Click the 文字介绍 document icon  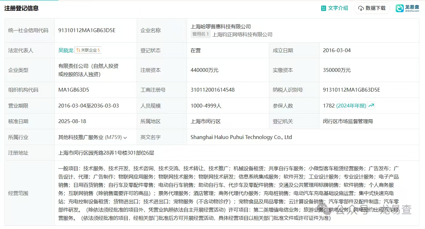tap(323, 8)
